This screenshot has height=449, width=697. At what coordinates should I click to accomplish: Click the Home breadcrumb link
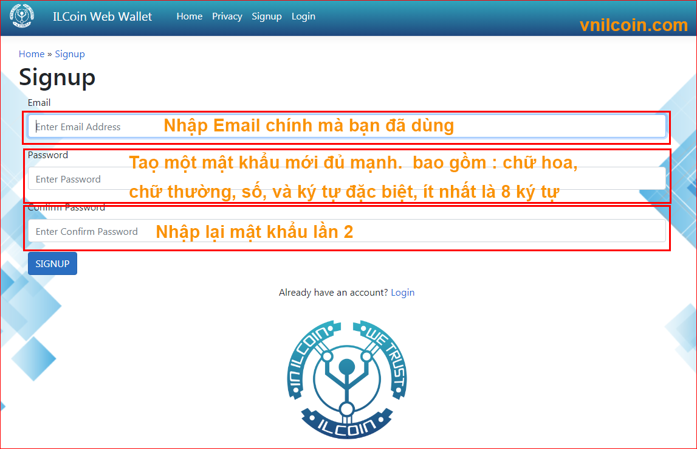(x=32, y=54)
